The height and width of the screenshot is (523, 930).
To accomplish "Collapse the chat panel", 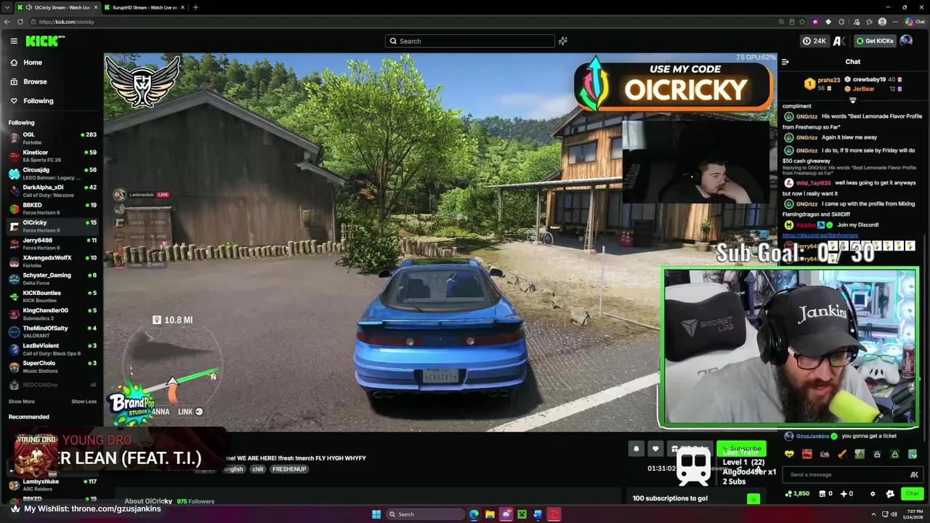I will pos(785,62).
